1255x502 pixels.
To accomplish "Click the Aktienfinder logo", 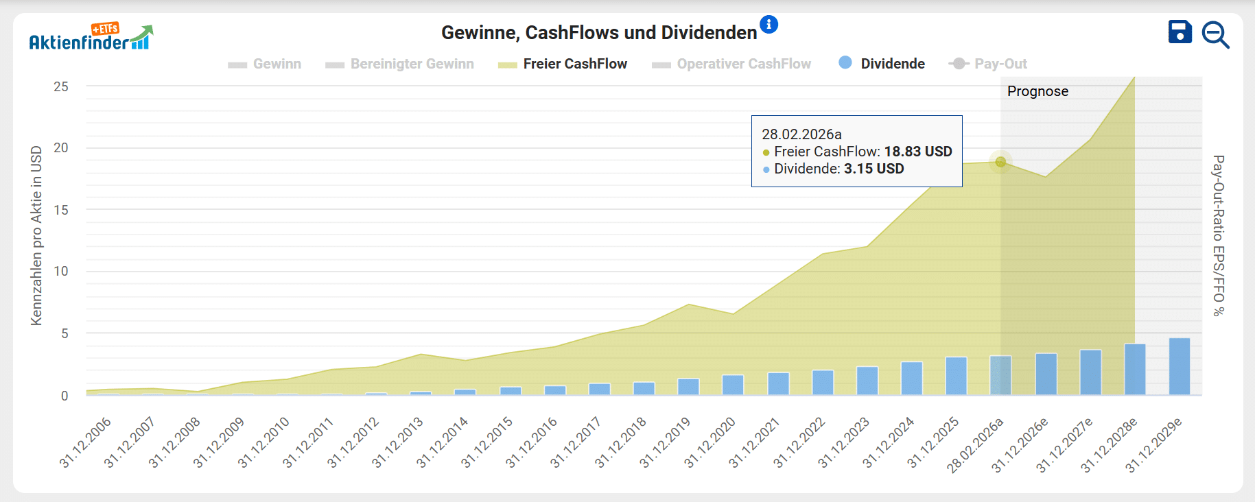I will coord(91,38).
